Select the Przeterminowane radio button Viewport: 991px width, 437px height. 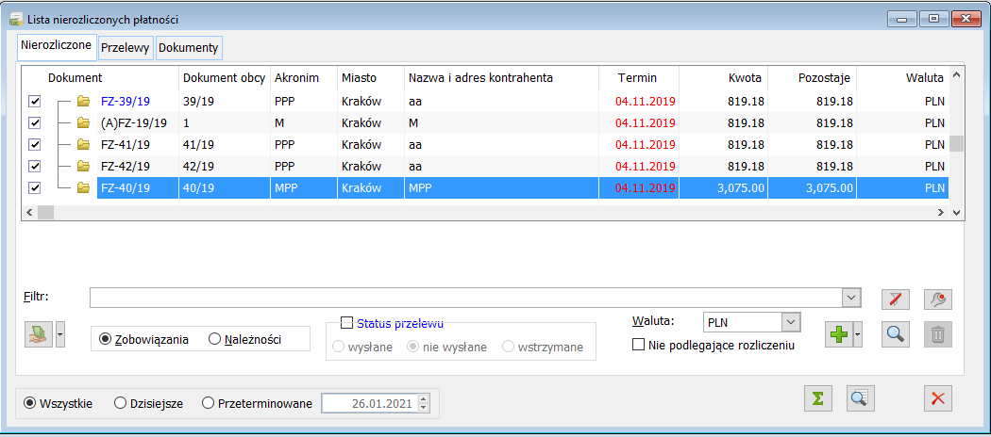(x=208, y=403)
